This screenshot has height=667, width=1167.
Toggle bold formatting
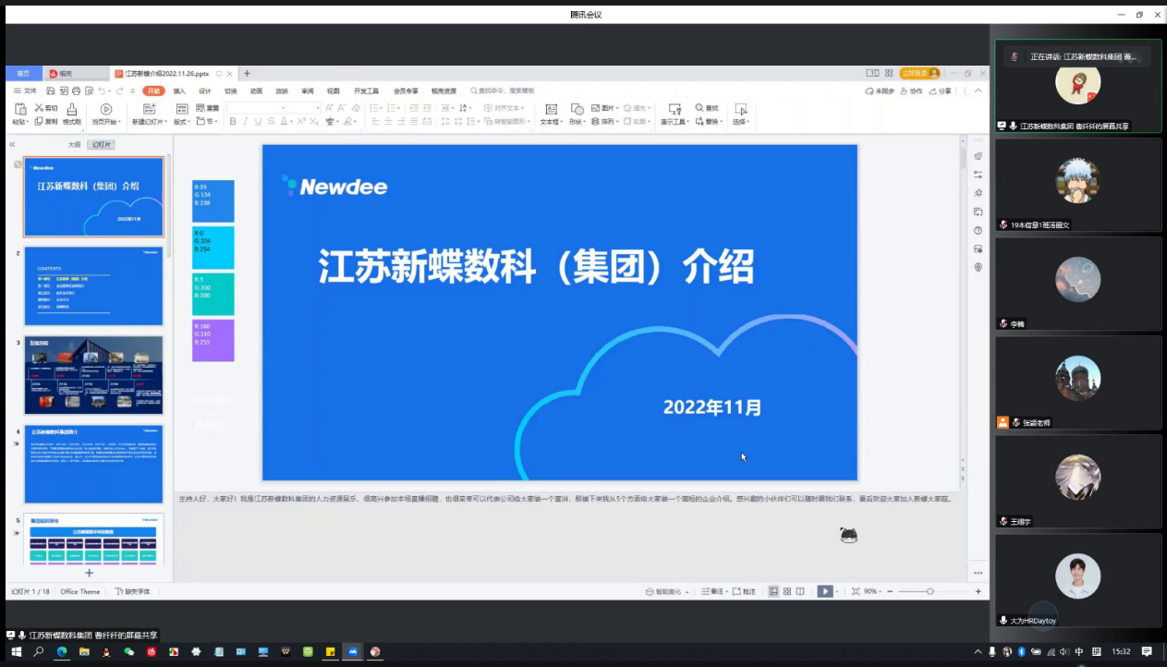[x=233, y=122]
